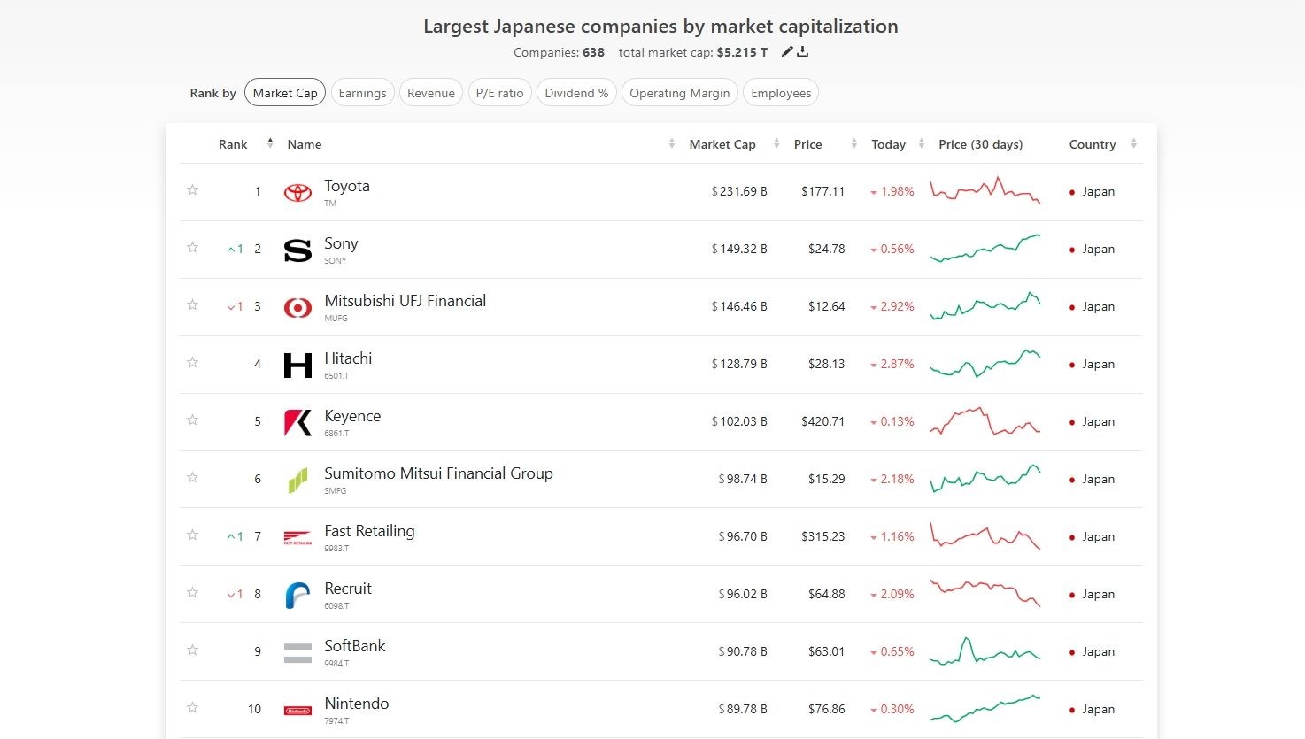This screenshot has height=739, width=1305.
Task: Rank companies by Revenue
Action: pos(430,93)
